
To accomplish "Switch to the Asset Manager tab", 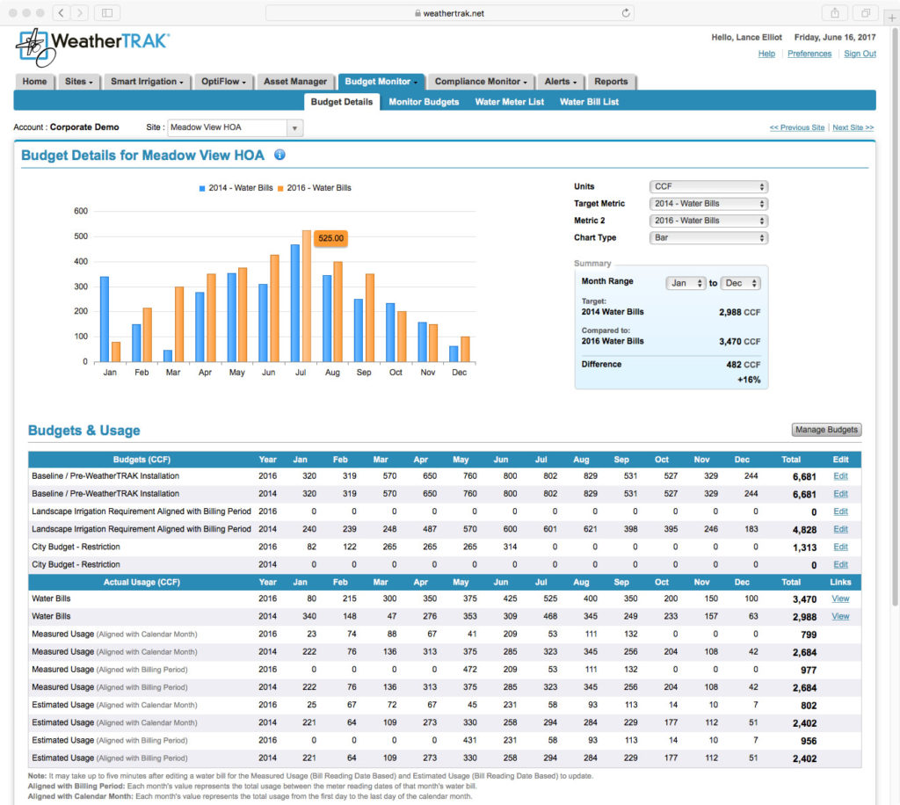I will pyautogui.click(x=295, y=82).
